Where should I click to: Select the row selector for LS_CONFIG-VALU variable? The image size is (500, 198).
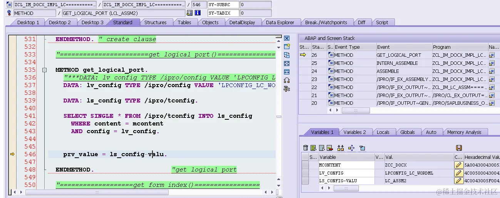pyautogui.click(x=305, y=181)
